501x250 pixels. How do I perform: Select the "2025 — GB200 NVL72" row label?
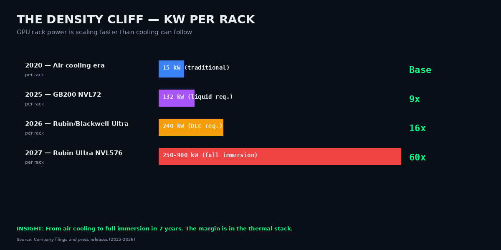pyautogui.click(x=63, y=95)
